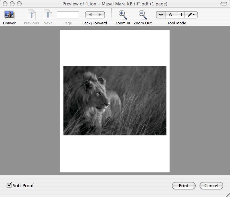230x197 pixels.
Task: Click the lion image in page preview
Action: click(x=115, y=101)
